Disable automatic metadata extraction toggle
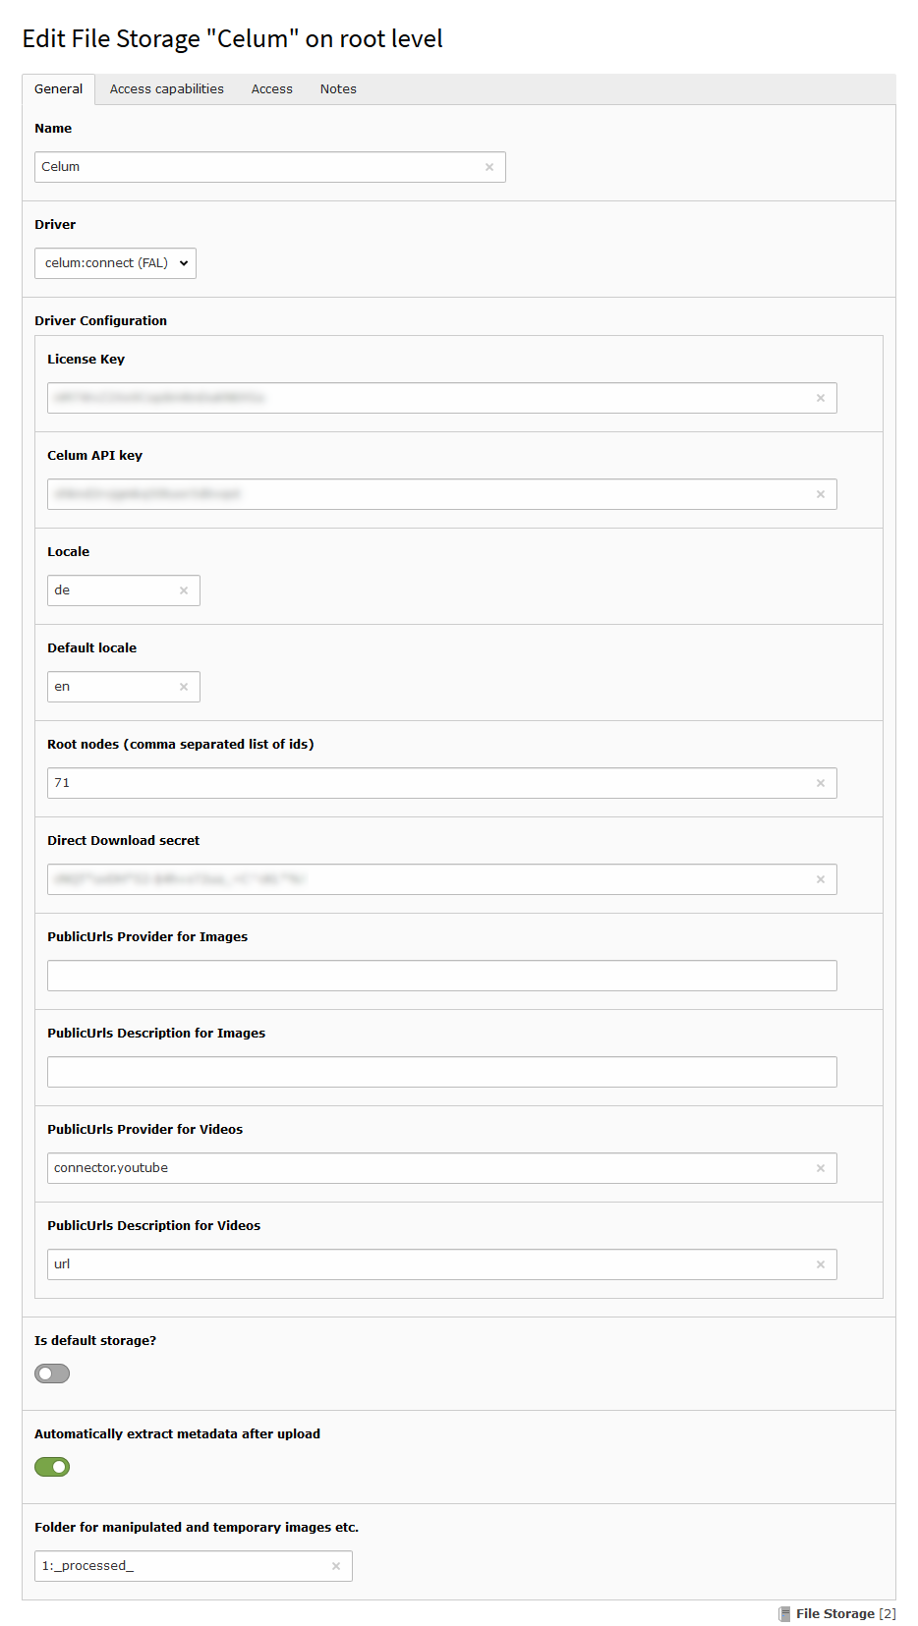The height and width of the screenshot is (1626, 918). click(52, 1467)
